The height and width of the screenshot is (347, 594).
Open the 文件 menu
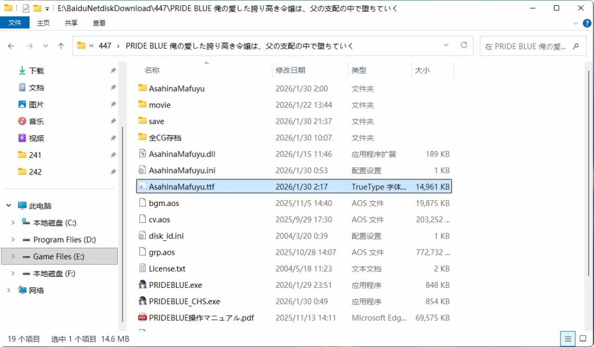(x=15, y=23)
